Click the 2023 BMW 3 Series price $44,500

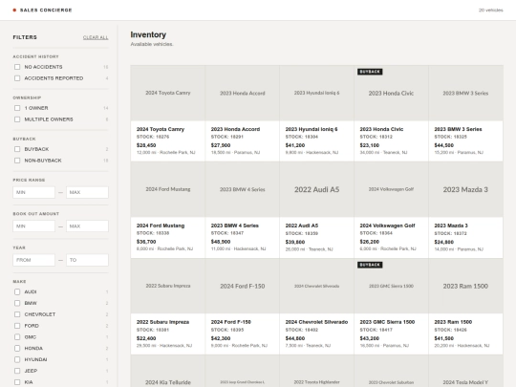(x=444, y=145)
